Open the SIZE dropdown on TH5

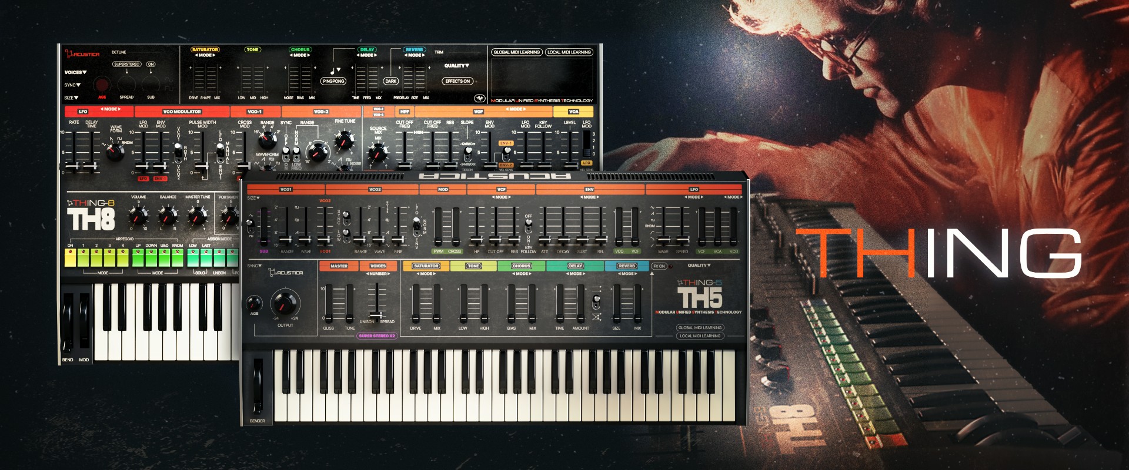[x=253, y=198]
